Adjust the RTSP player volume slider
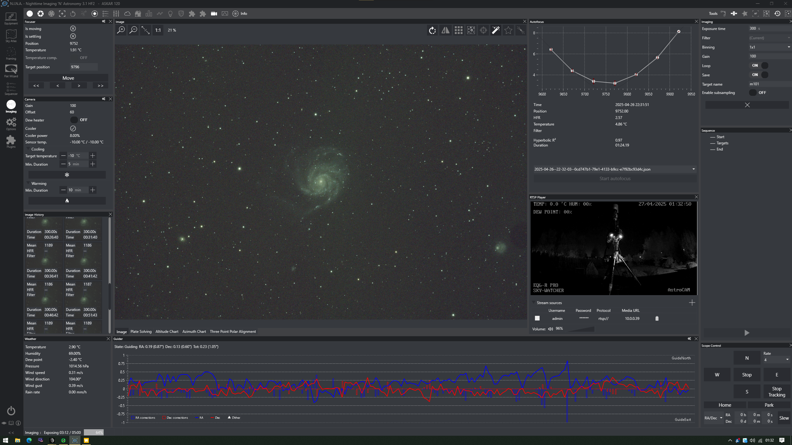The width and height of the screenshot is (792, 445). click(581, 329)
